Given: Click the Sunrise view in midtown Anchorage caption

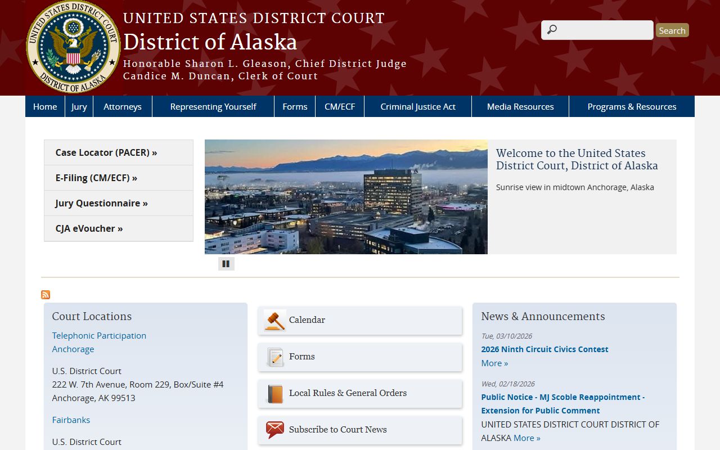Looking at the screenshot, I should 575,187.
